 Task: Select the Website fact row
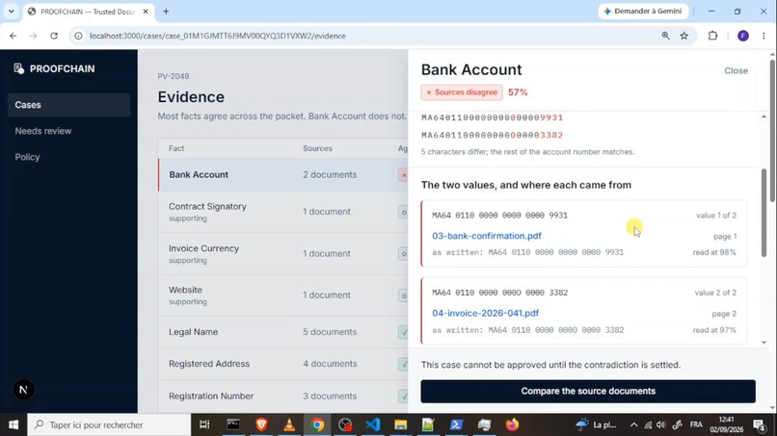click(x=283, y=295)
